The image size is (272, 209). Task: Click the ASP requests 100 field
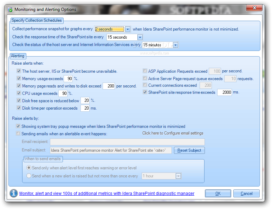click(x=215, y=71)
